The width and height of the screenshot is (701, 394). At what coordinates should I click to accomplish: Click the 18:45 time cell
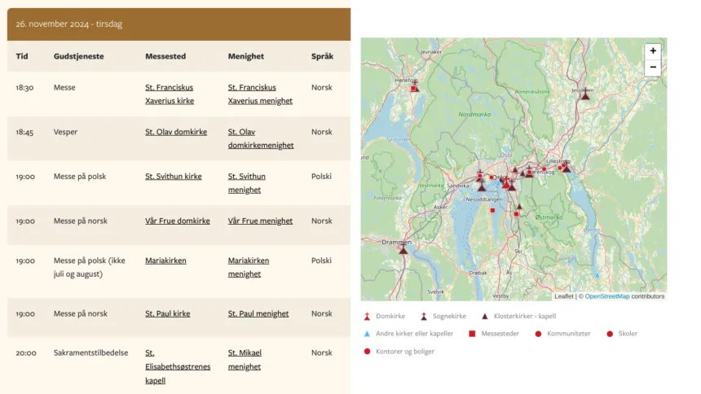(x=24, y=132)
